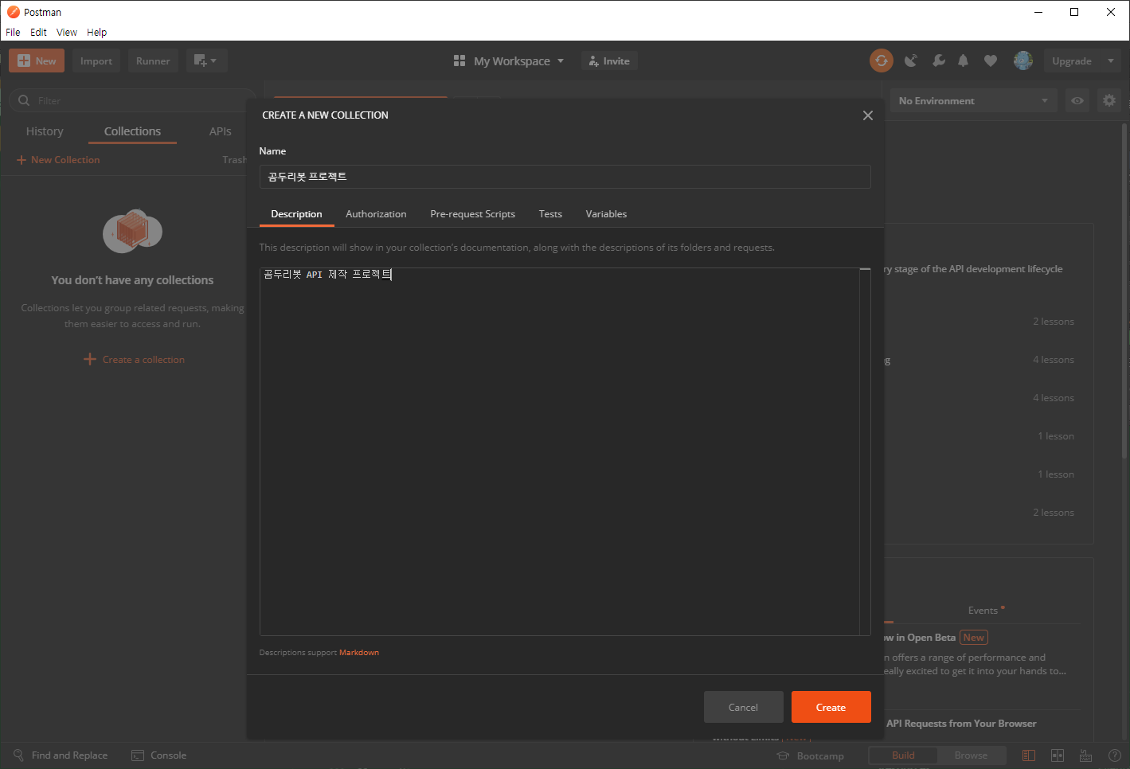Select the Tests tab
Screen dimensions: 1130x769
coord(550,214)
